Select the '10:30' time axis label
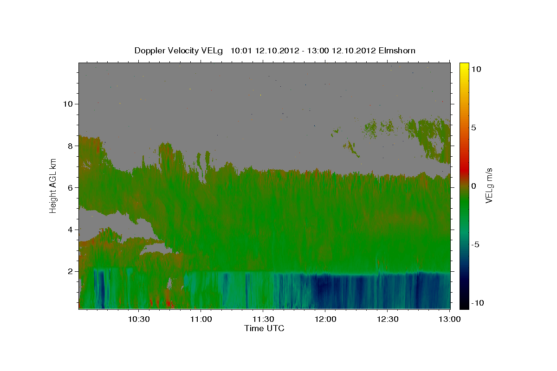 point(139,320)
